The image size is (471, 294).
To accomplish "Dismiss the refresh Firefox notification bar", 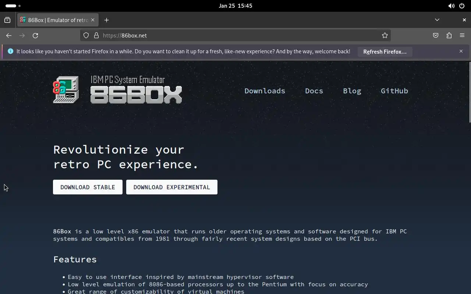I will point(461,51).
